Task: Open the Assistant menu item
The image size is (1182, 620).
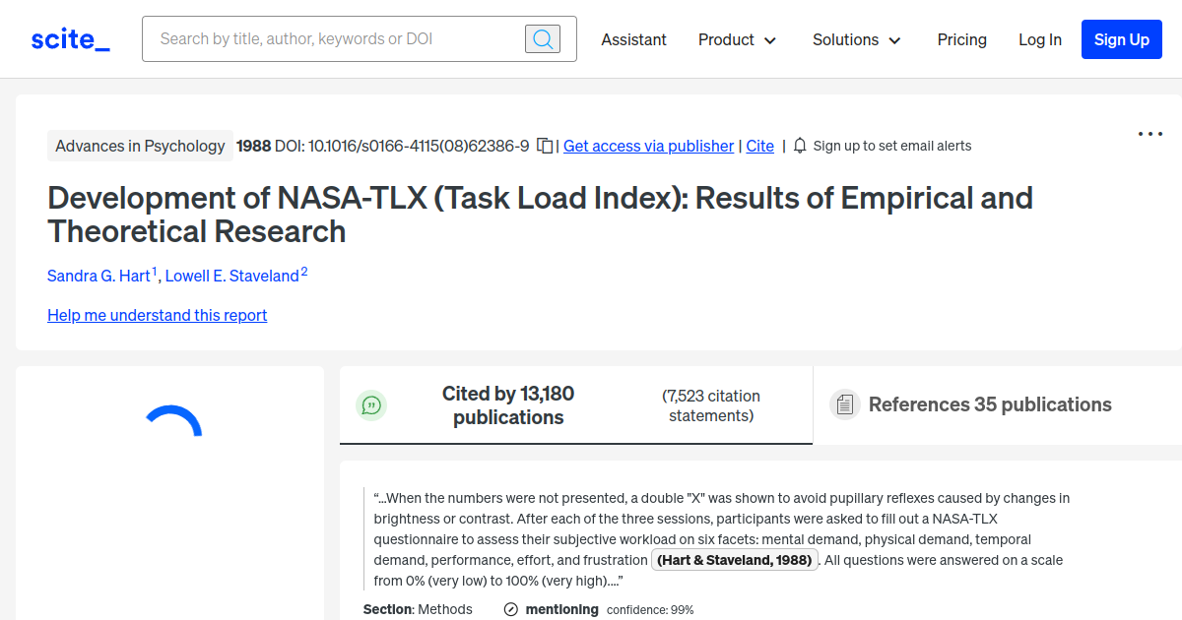Action: point(633,39)
